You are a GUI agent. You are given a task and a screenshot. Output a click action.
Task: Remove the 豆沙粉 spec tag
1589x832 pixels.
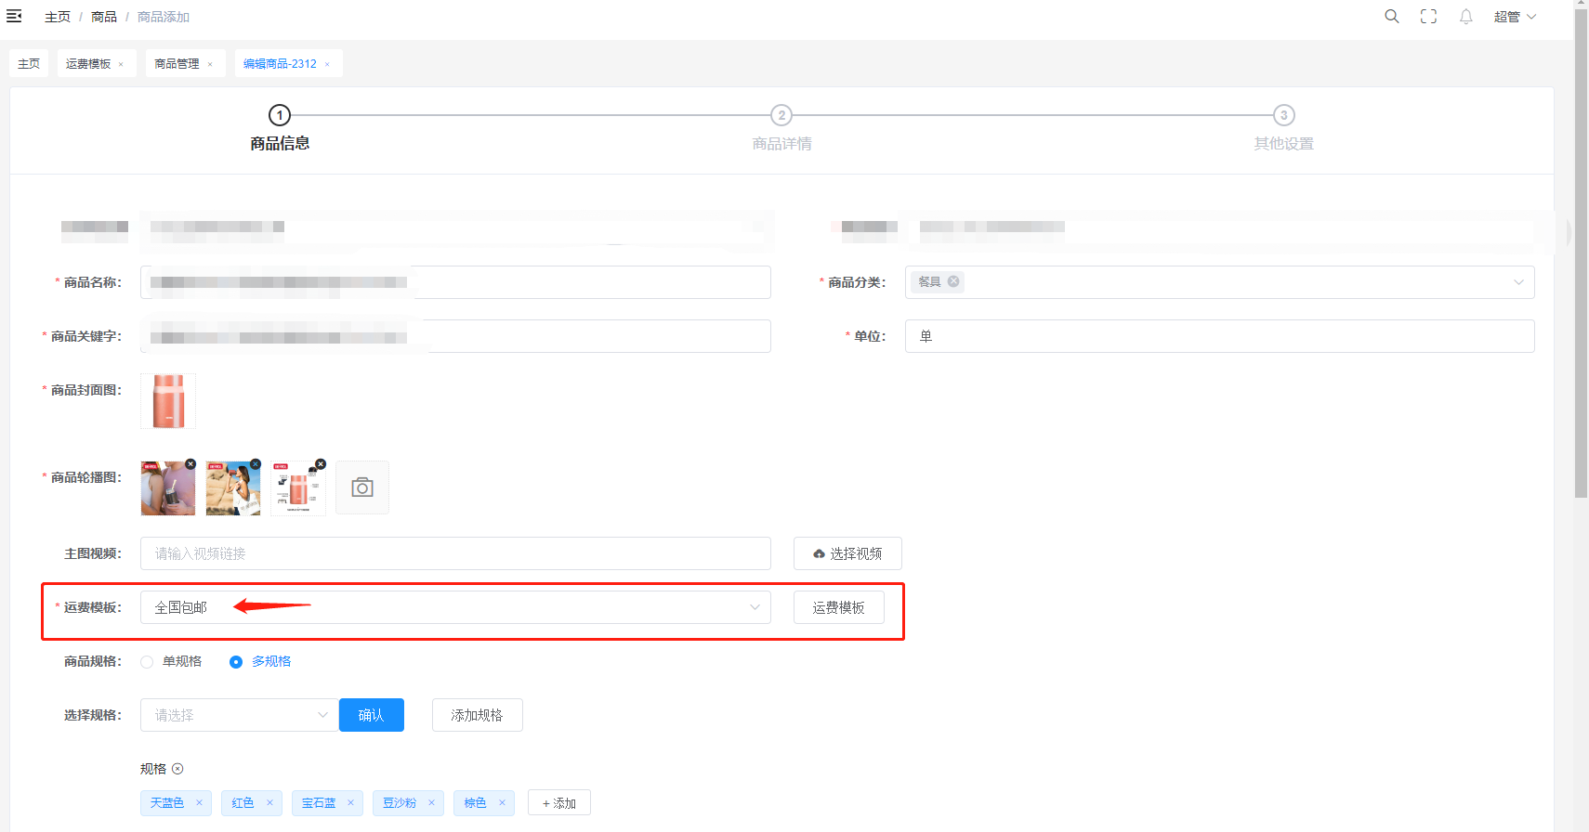[431, 803]
